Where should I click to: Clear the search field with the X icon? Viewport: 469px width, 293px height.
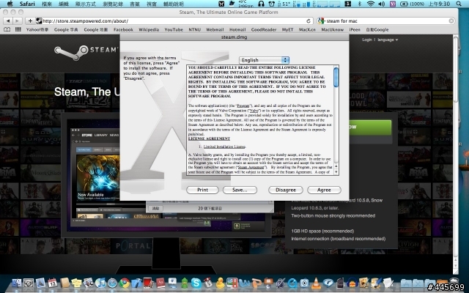click(451, 21)
